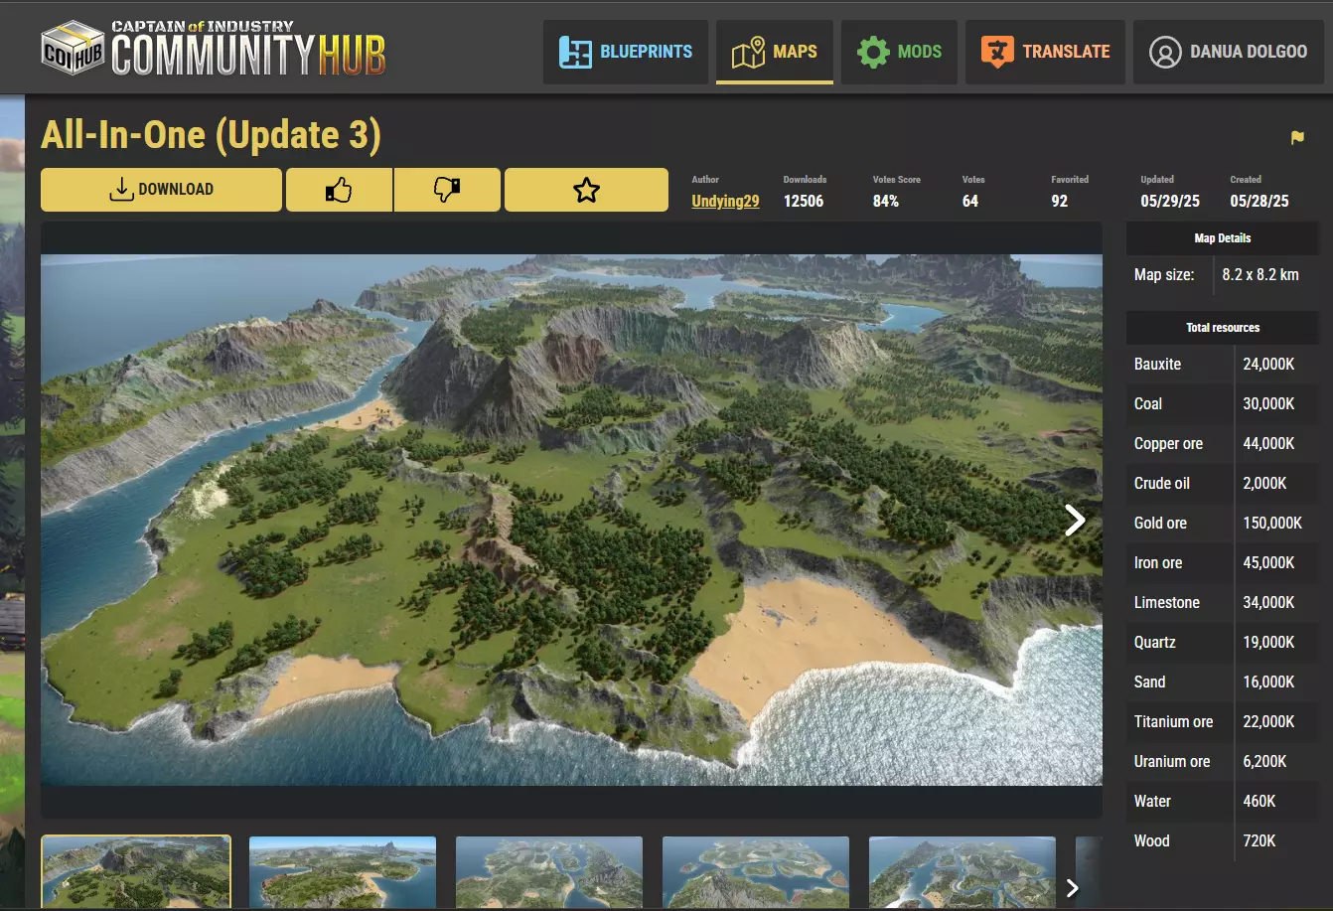
Task: Click the votes score 84%
Action: 886,201
